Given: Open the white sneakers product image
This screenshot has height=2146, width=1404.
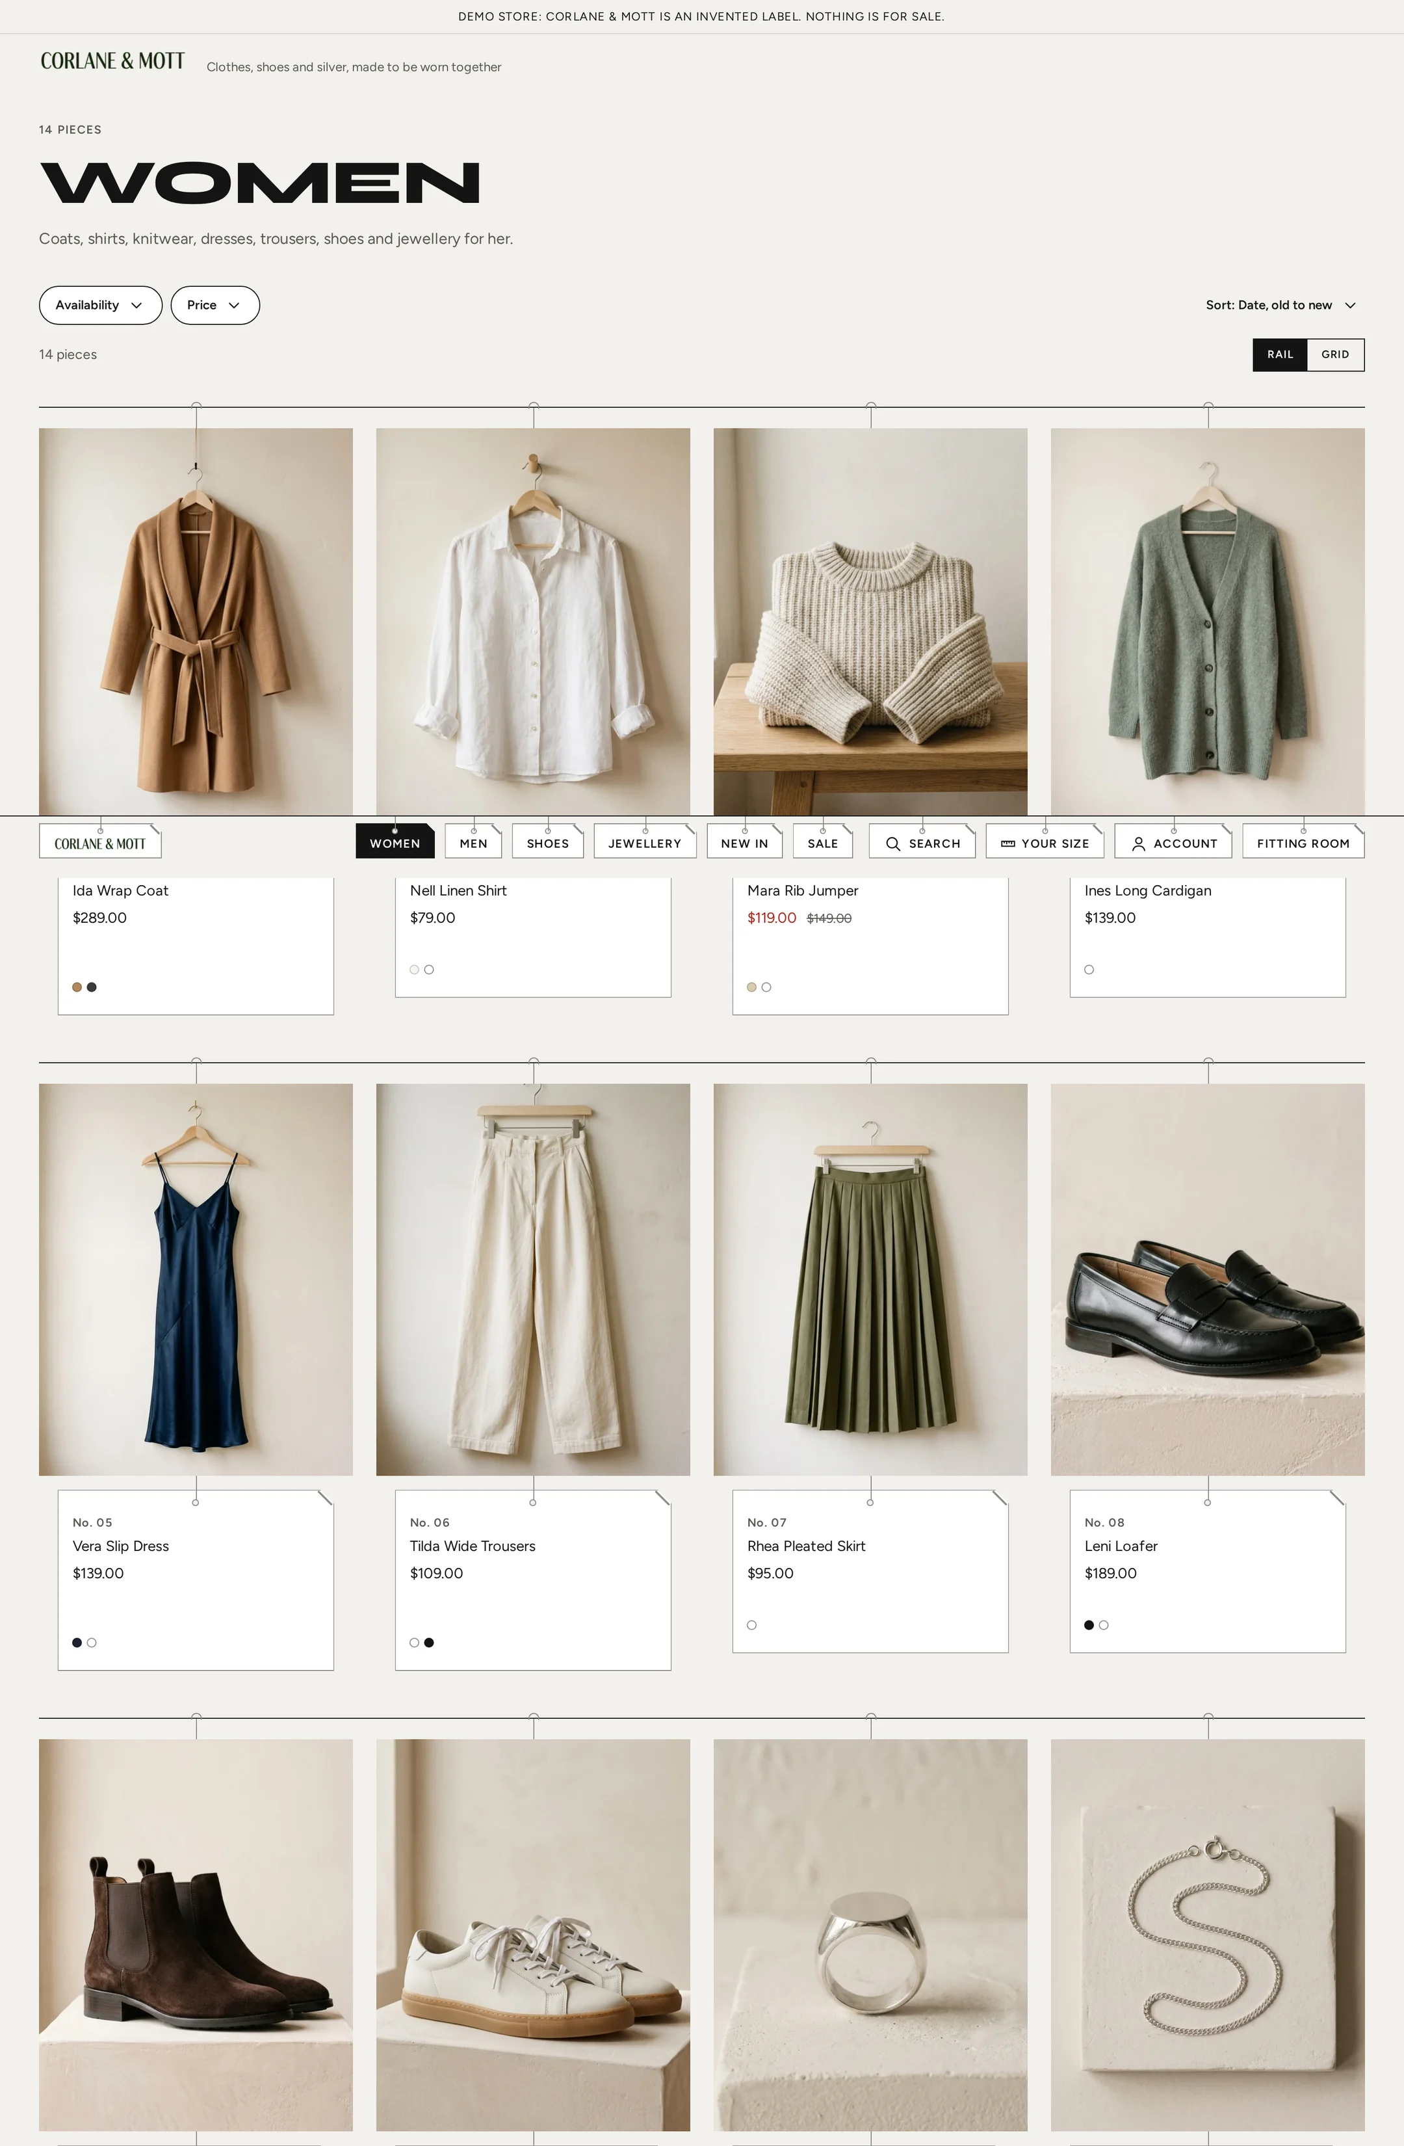Looking at the screenshot, I should click(x=534, y=1935).
